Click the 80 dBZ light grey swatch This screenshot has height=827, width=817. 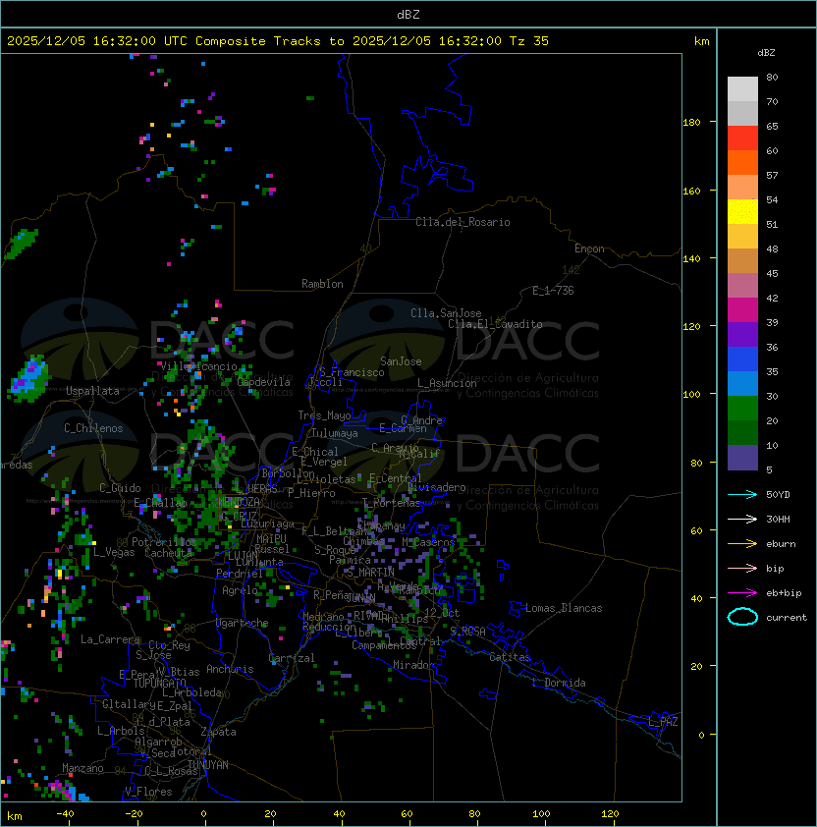click(x=742, y=88)
